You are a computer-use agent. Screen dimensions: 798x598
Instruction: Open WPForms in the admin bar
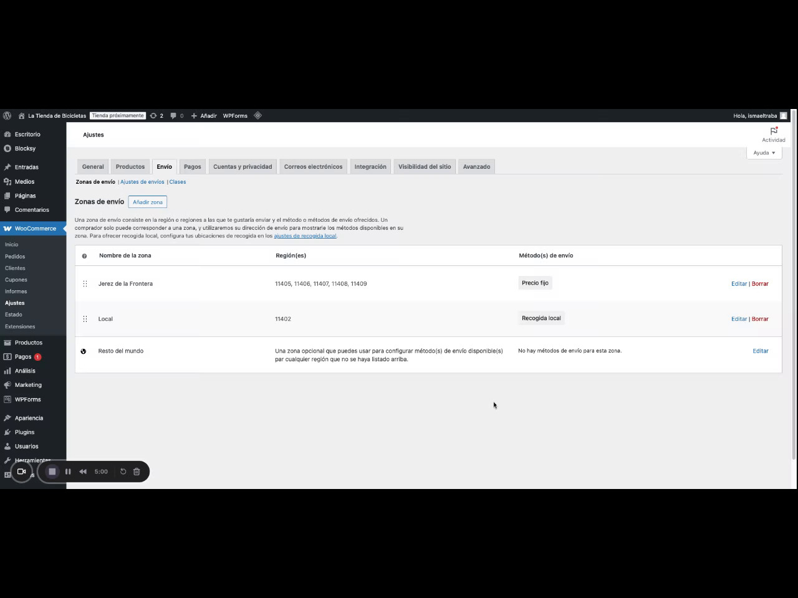tap(235, 116)
